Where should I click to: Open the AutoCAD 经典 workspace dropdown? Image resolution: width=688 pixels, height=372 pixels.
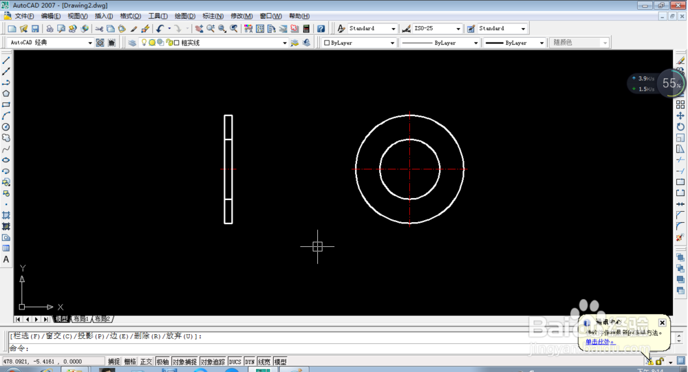[x=90, y=43]
